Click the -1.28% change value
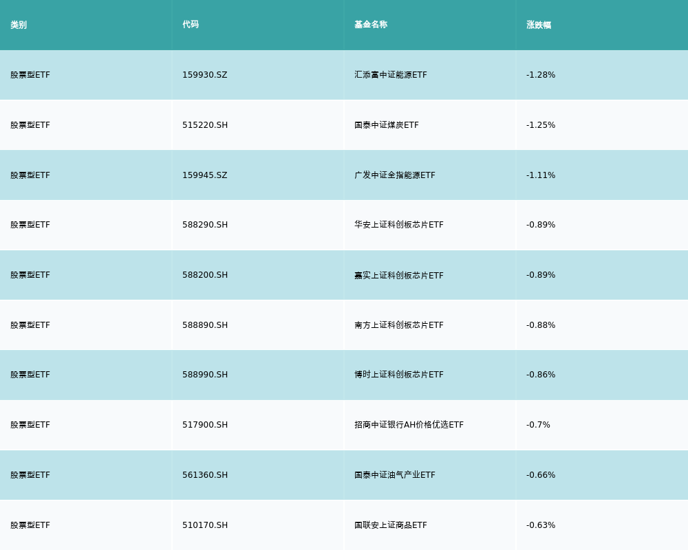This screenshot has height=550, width=688. (541, 75)
